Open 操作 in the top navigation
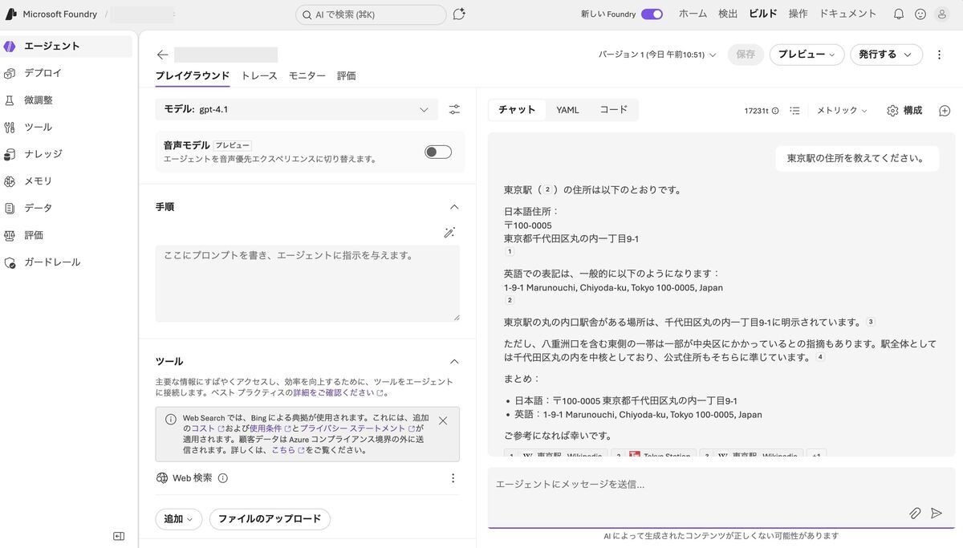The height and width of the screenshot is (548, 963). (798, 14)
